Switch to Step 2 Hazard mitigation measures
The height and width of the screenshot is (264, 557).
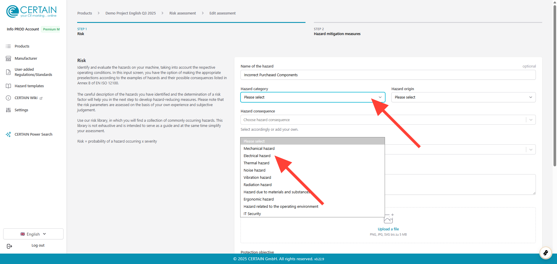click(428, 29)
